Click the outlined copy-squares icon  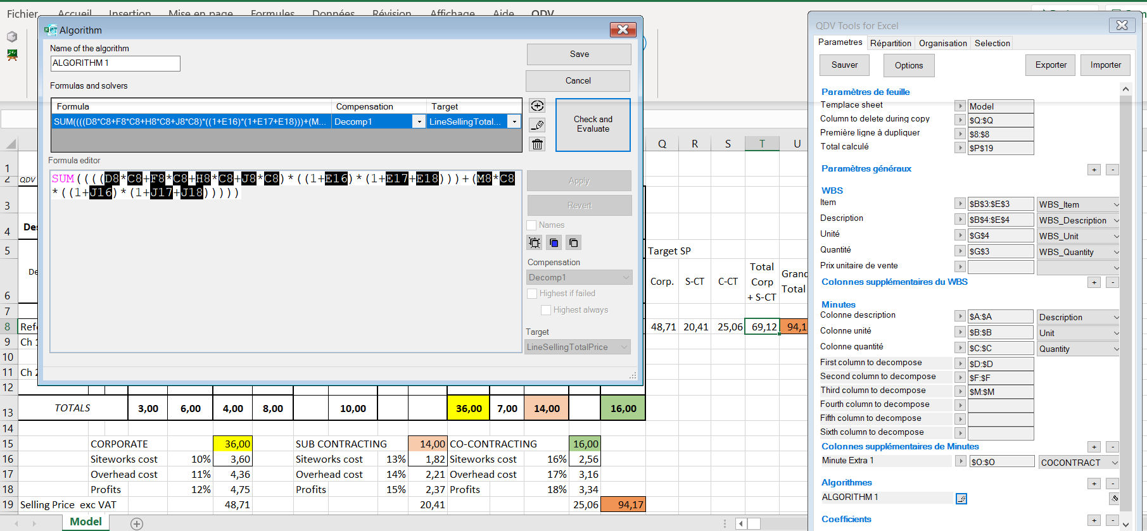573,242
